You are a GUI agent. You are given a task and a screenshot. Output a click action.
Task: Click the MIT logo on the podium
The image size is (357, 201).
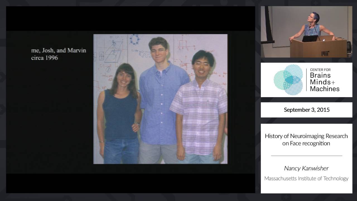pos(325,53)
